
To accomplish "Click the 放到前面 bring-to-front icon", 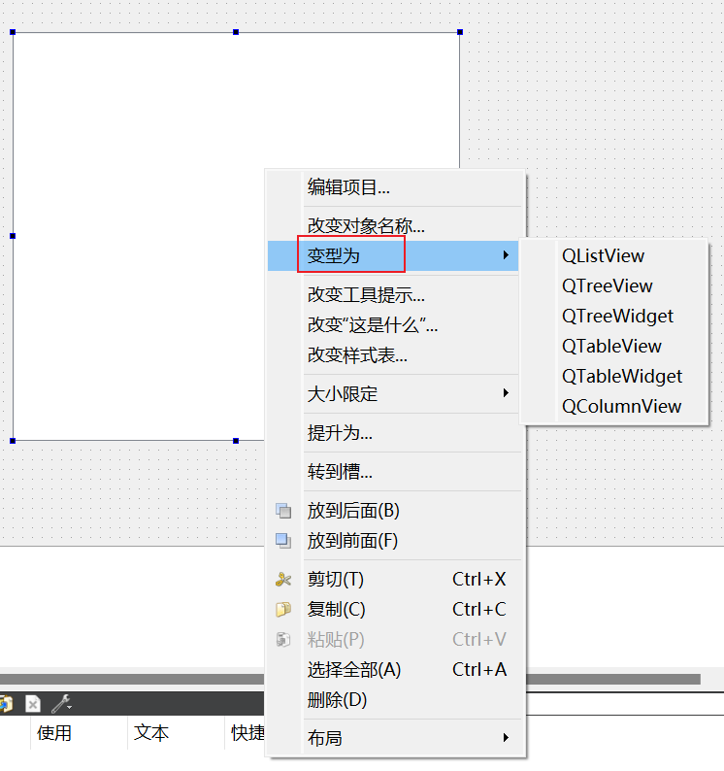I will [283, 541].
